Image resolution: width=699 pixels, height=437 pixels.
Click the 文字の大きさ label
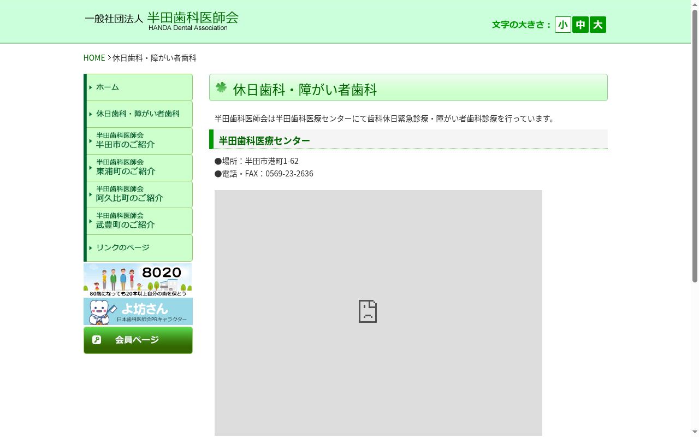tap(522, 25)
